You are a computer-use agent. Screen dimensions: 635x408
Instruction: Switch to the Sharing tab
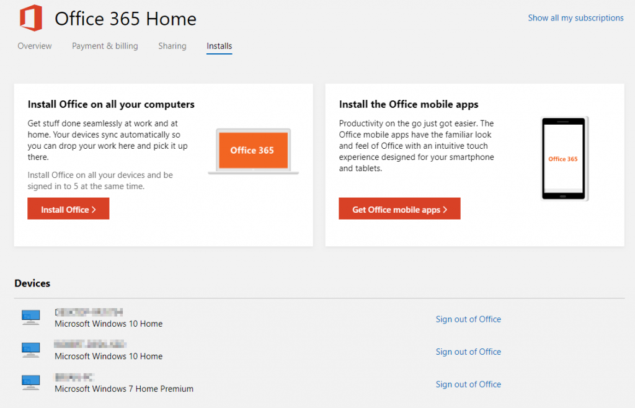(x=172, y=46)
